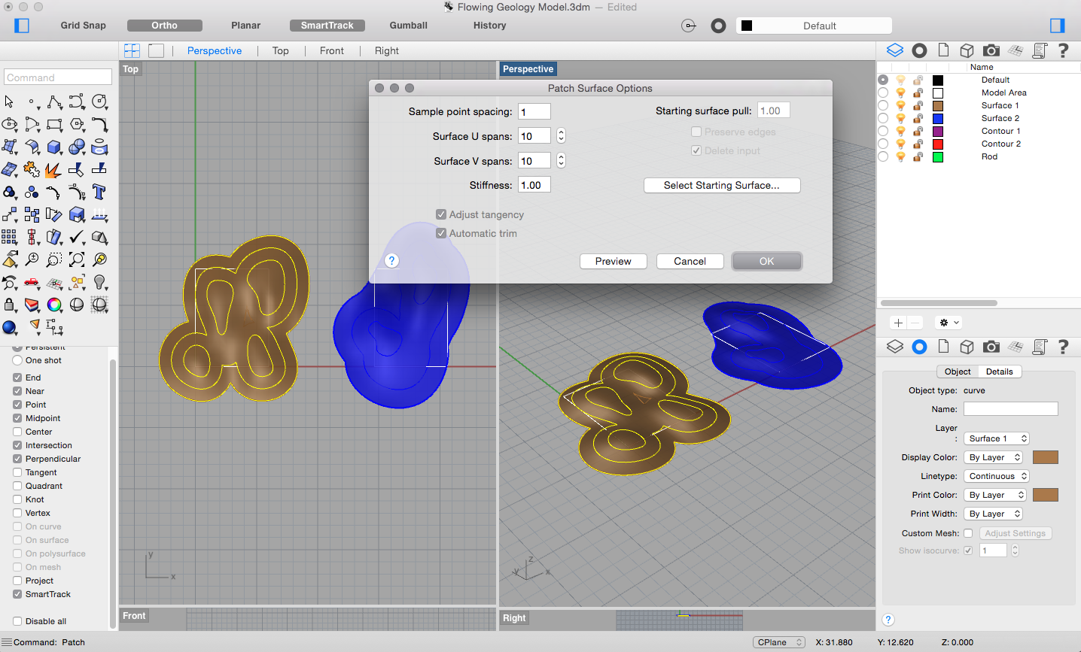1081x652 pixels.
Task: Uncheck the SmartTrack osnap checkbox
Action: point(17,594)
